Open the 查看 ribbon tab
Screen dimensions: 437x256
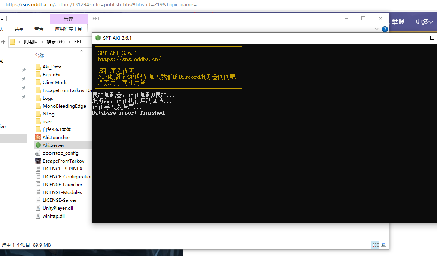(39, 29)
